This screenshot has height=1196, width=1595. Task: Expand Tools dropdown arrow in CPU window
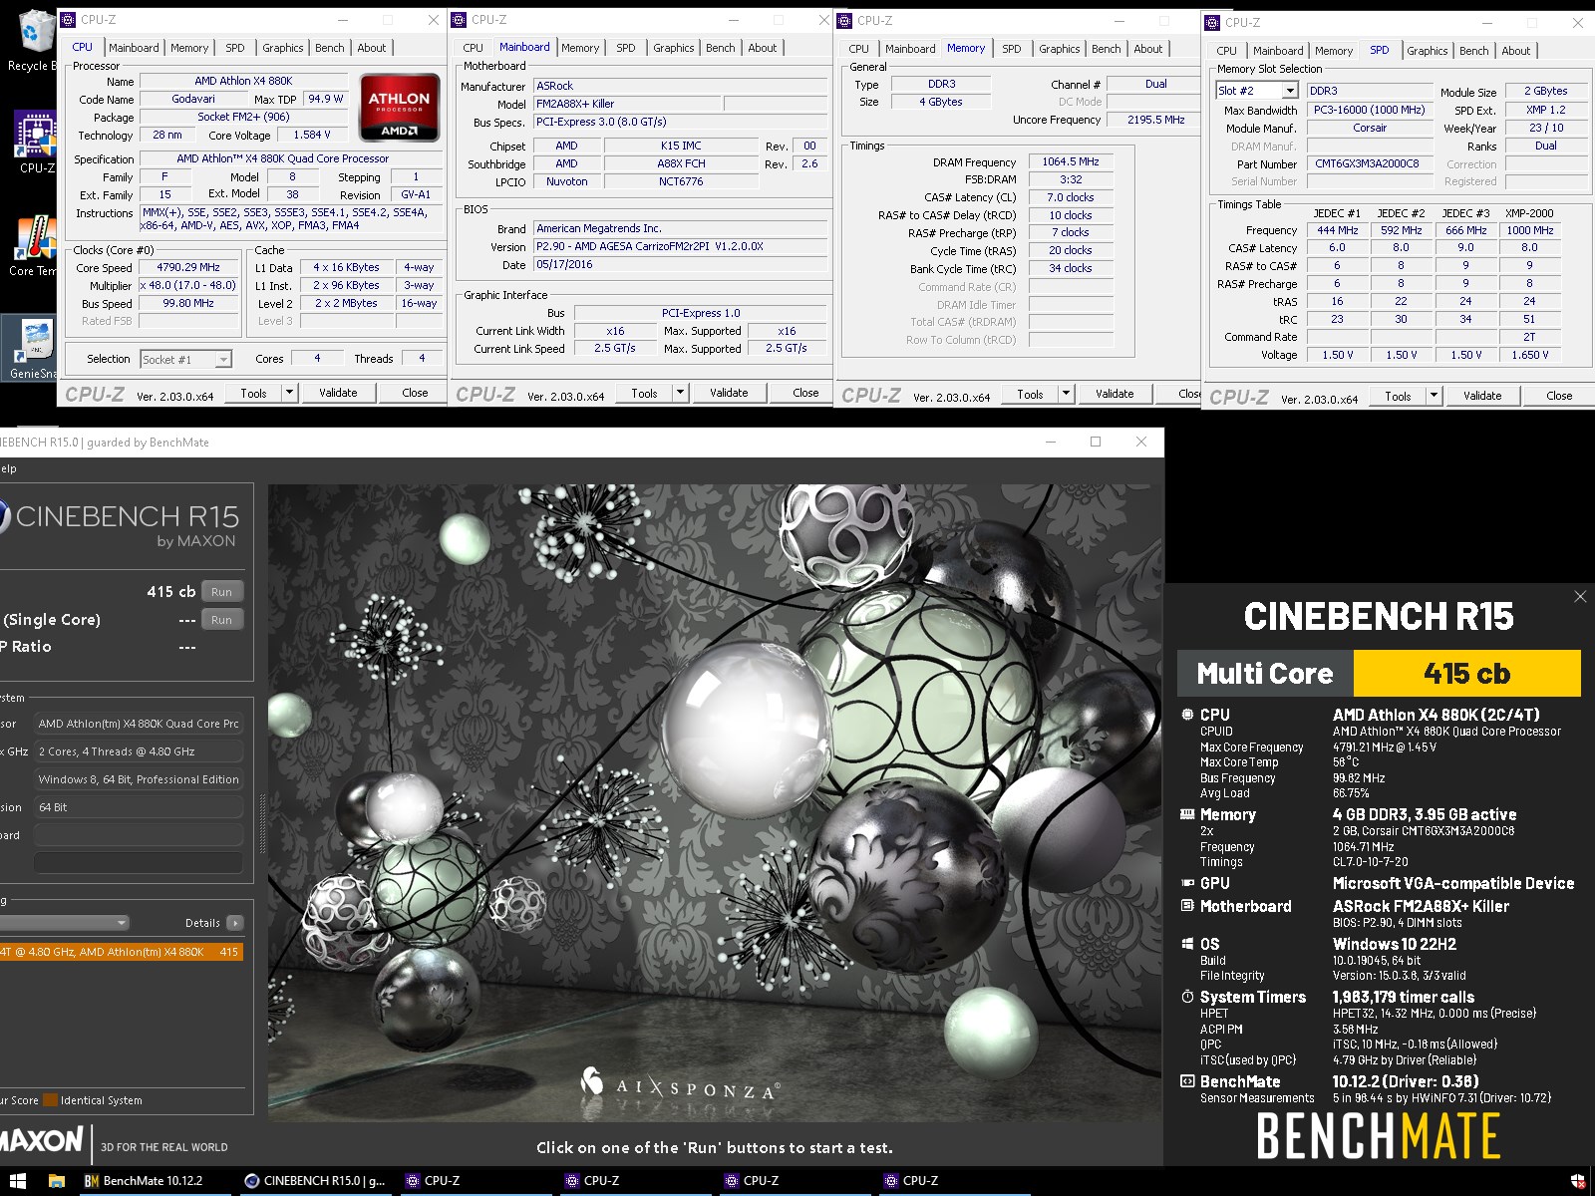point(289,393)
